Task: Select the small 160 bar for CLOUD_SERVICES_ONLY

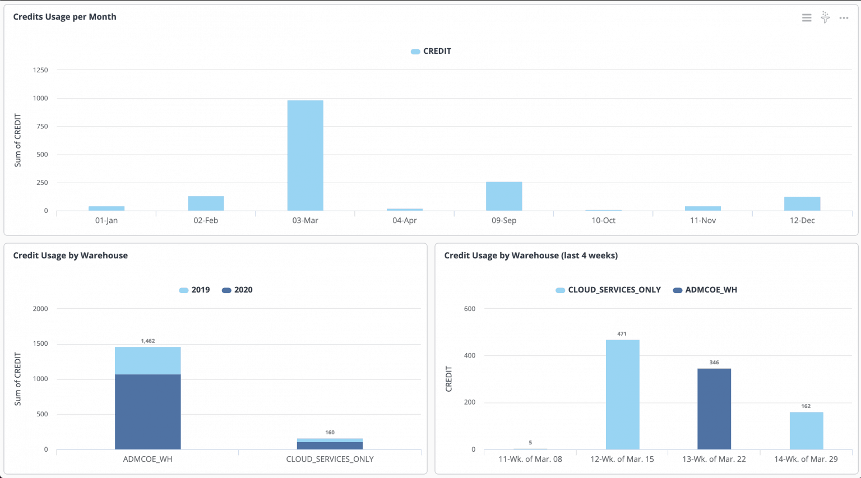Action: click(330, 444)
